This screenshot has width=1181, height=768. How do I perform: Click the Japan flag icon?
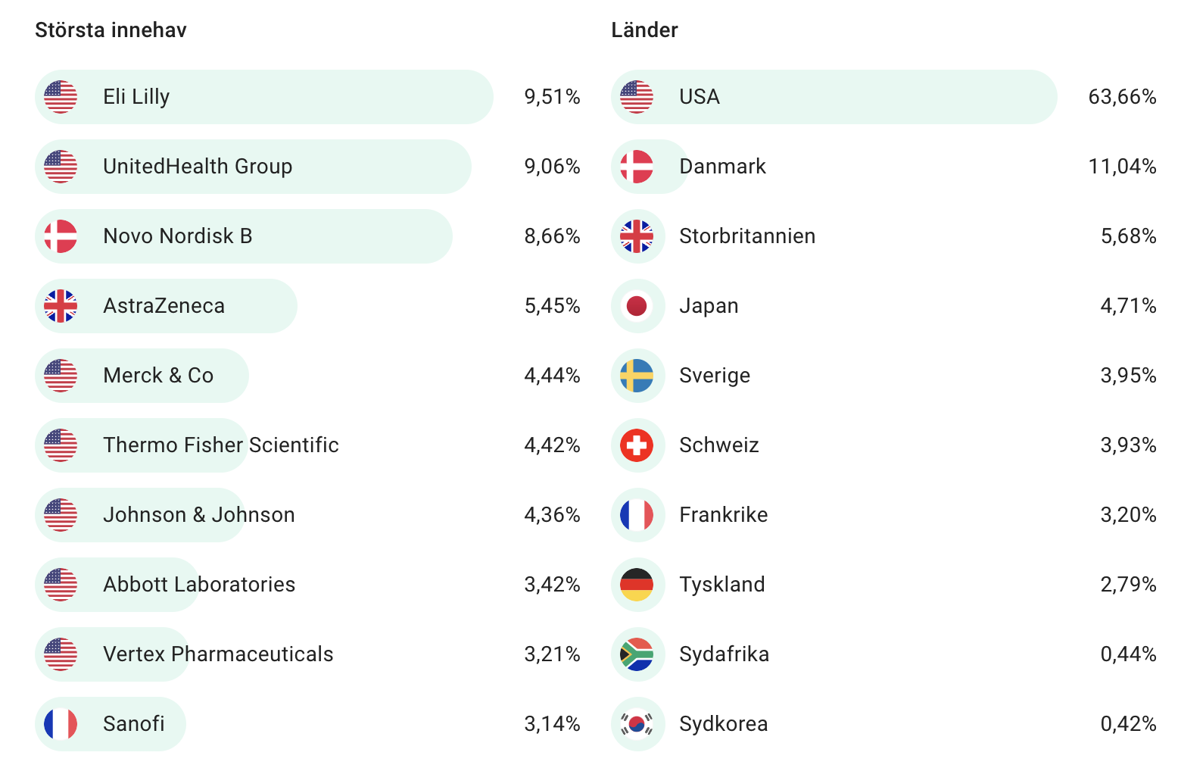coord(637,306)
